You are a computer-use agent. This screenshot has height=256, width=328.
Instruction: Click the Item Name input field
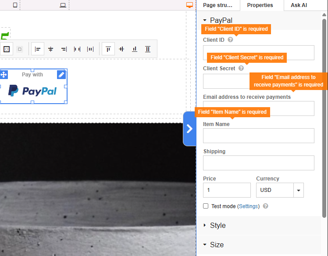(258, 136)
